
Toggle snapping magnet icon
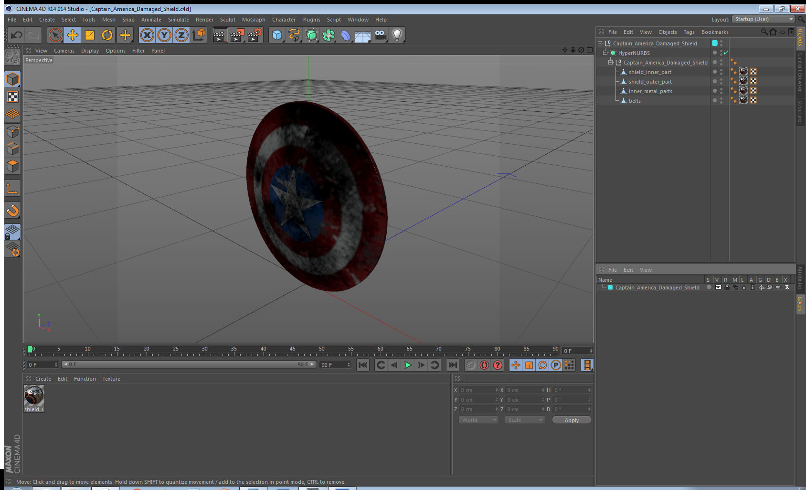pyautogui.click(x=12, y=210)
